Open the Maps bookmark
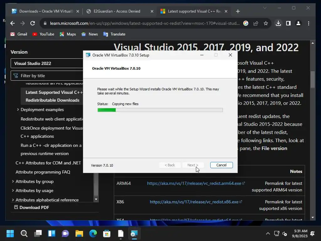The width and height of the screenshot is (321, 241). click(x=68, y=34)
